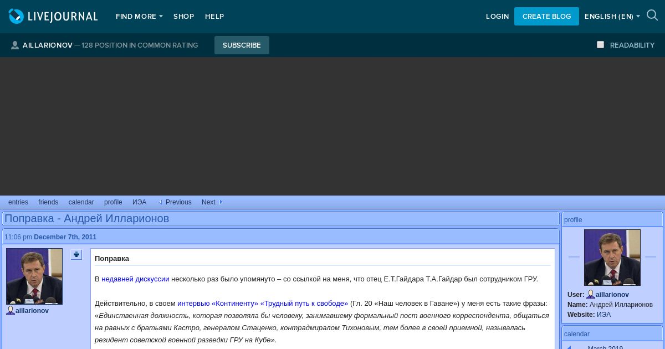Click the Login link

tap(497, 17)
